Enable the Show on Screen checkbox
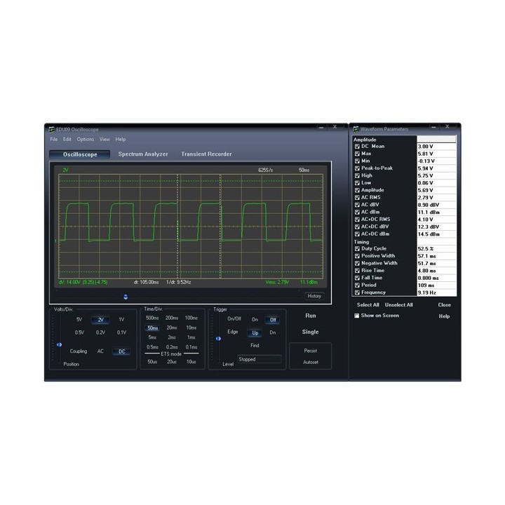Image resolution: width=505 pixels, height=505 pixels. 357,316
